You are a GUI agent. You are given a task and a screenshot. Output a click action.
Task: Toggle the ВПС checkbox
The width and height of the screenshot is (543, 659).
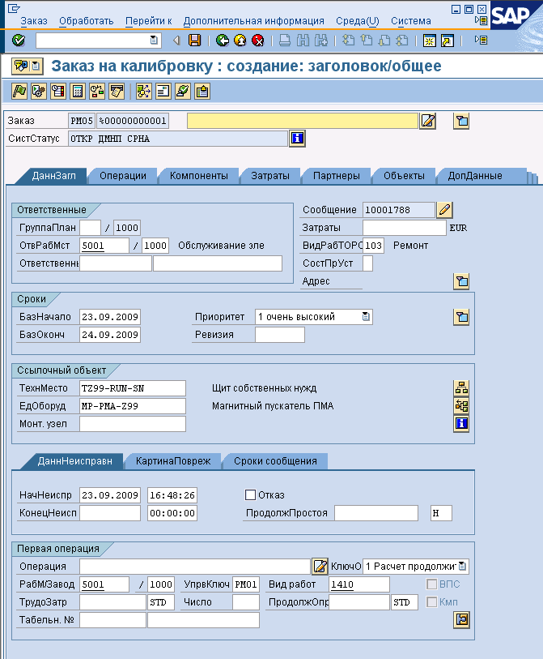coord(432,584)
